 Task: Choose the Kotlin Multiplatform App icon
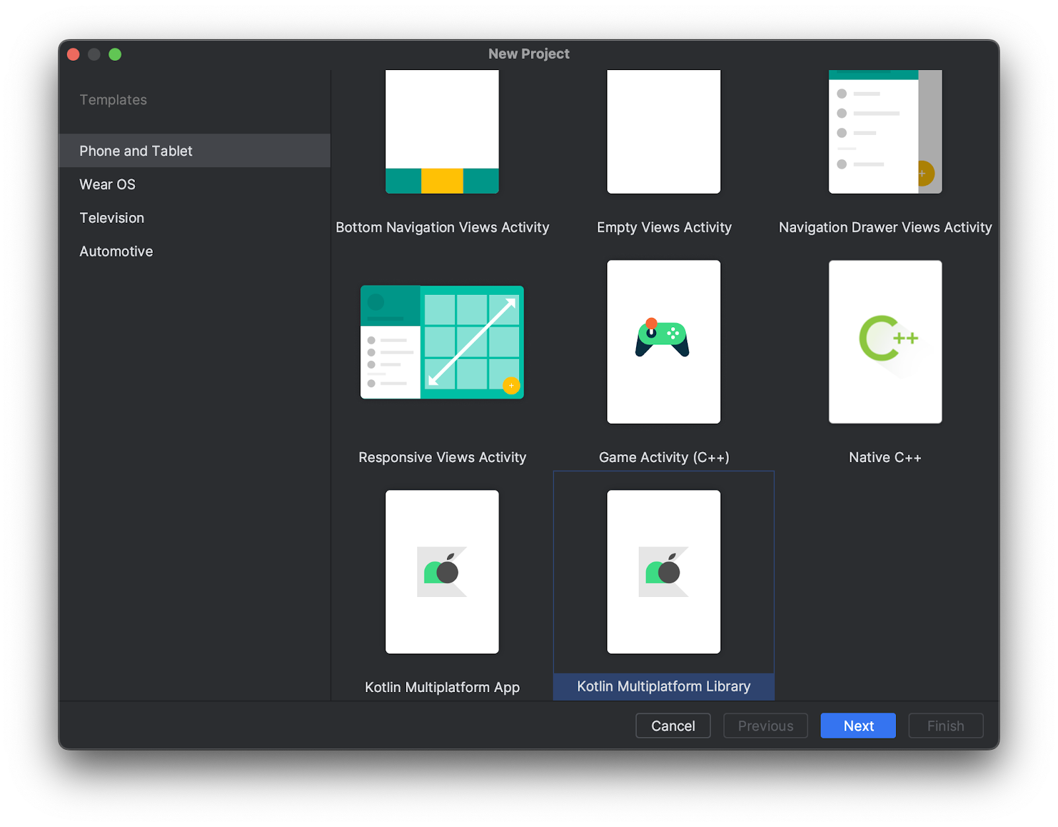click(x=442, y=571)
